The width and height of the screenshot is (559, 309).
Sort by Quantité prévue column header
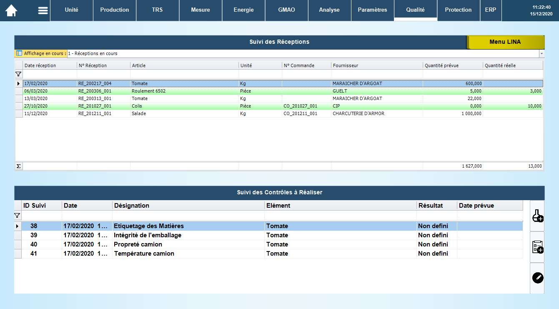pos(453,65)
